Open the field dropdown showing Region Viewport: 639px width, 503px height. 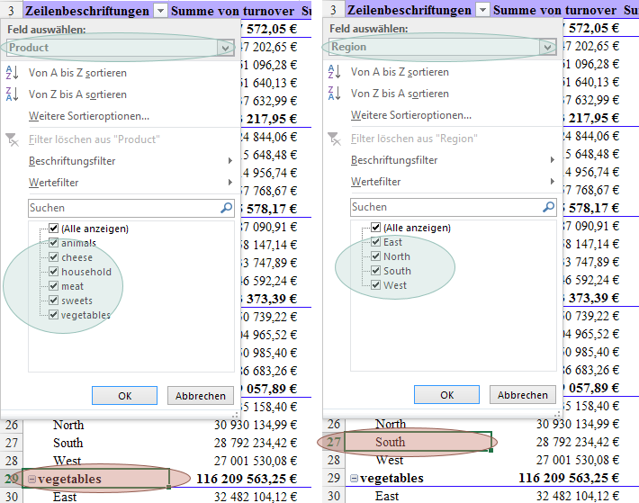pos(546,47)
